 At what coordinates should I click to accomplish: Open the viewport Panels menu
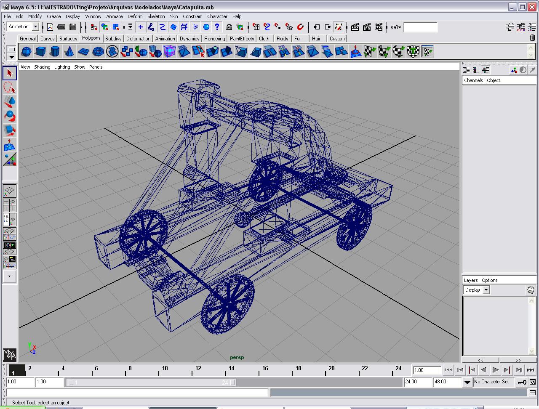coord(96,67)
